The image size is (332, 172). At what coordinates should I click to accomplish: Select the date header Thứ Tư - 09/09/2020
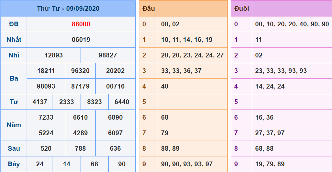(x=68, y=9)
